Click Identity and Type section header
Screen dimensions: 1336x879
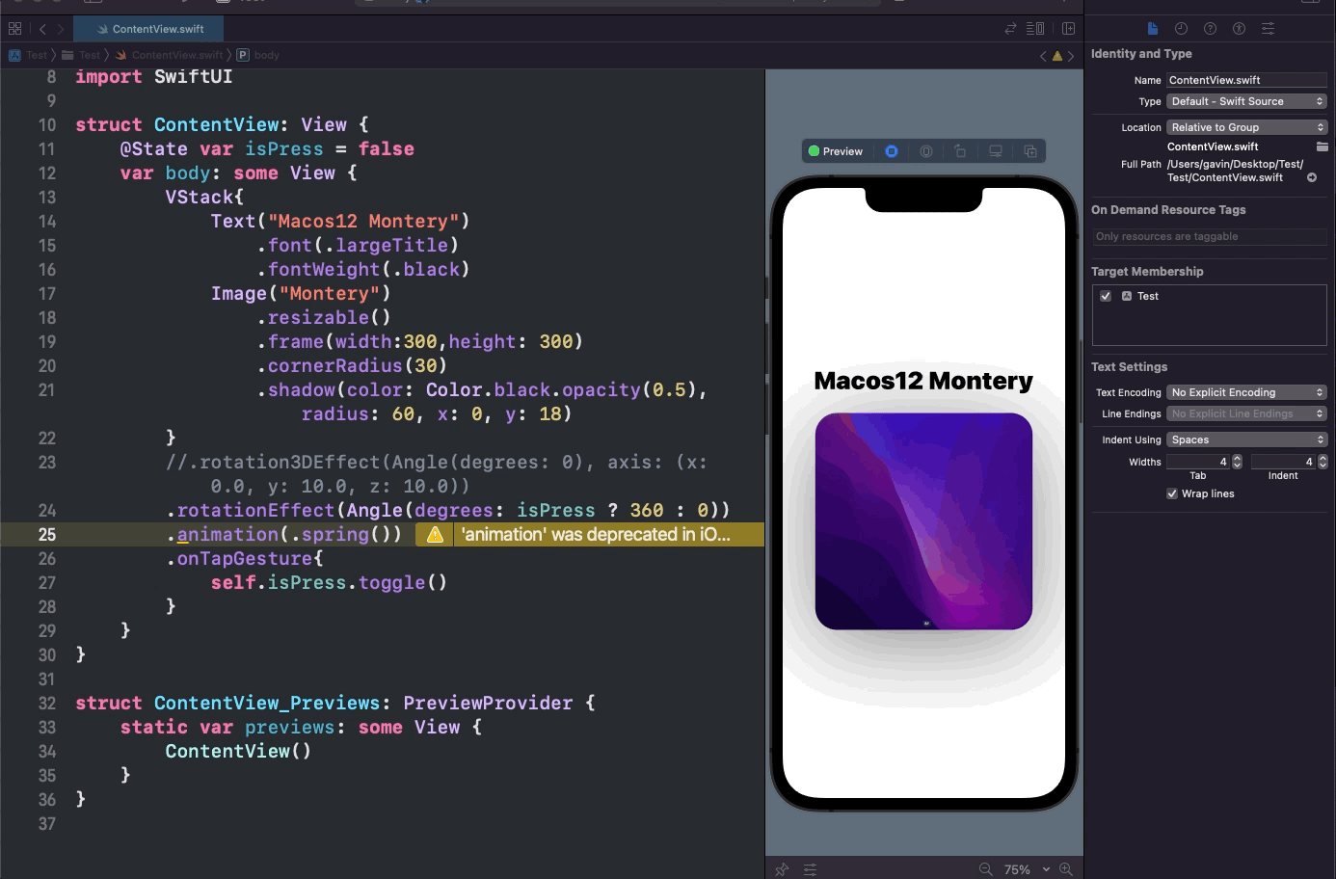point(1141,54)
